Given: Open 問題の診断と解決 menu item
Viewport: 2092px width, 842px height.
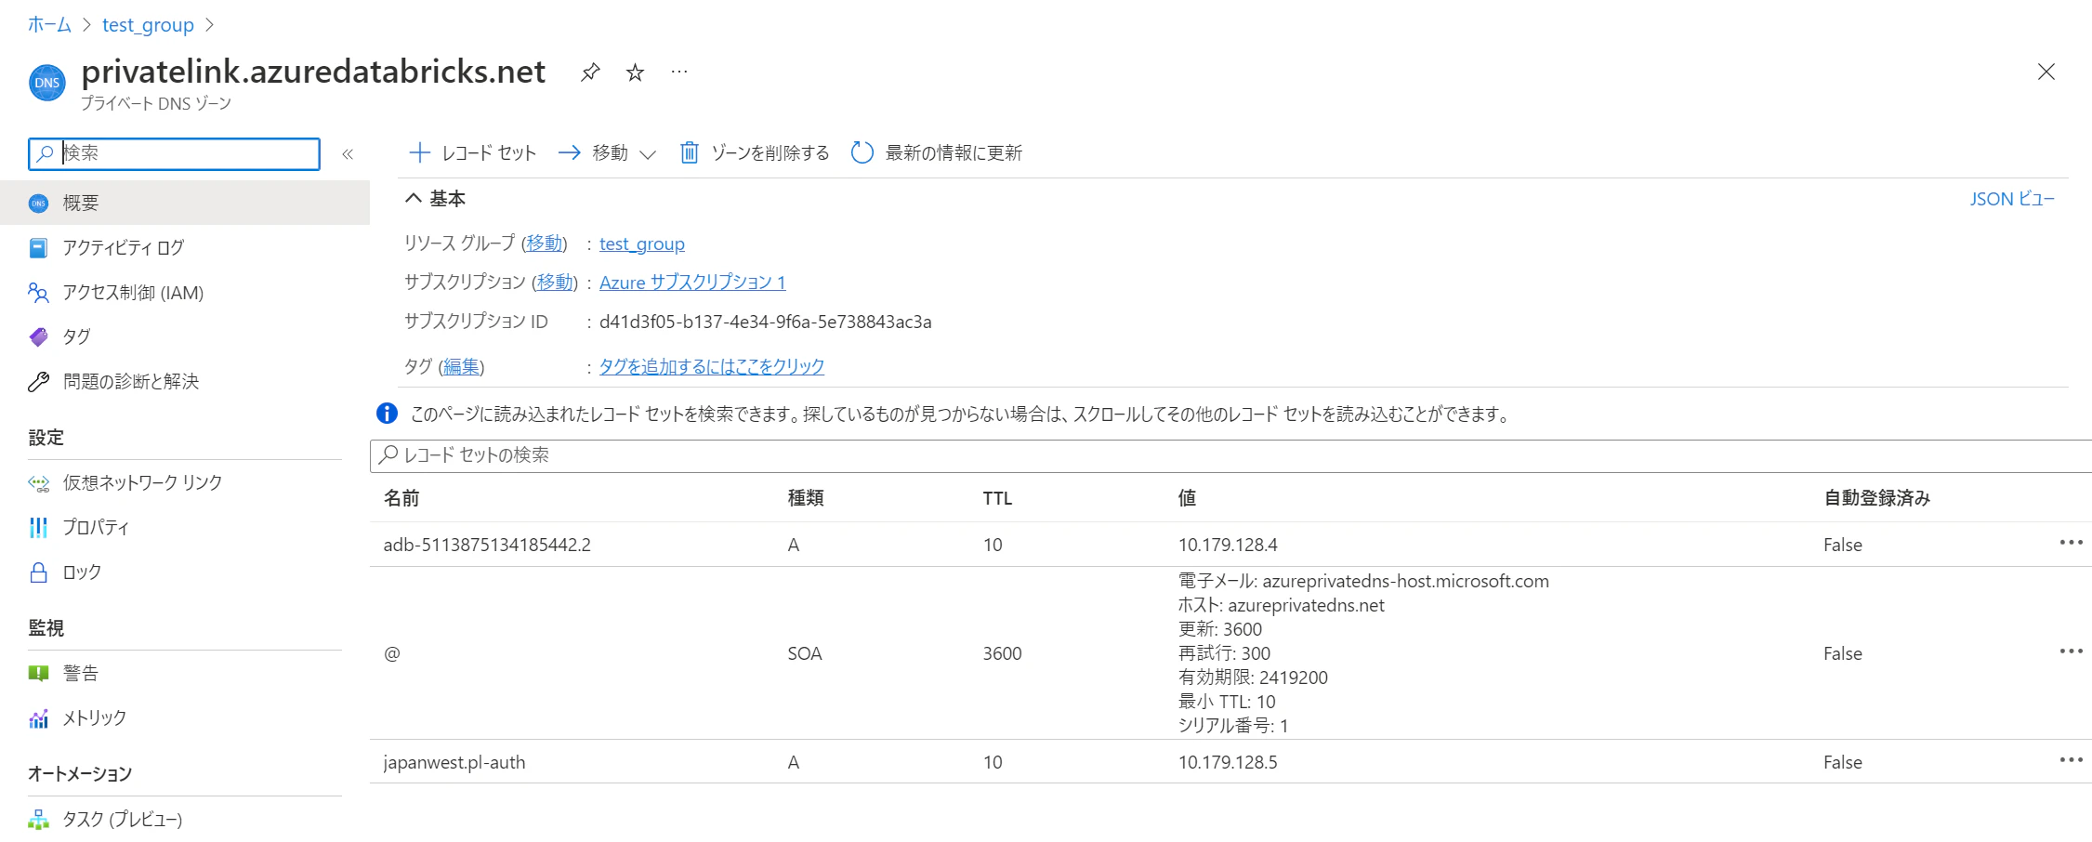Looking at the screenshot, I should 185,381.
